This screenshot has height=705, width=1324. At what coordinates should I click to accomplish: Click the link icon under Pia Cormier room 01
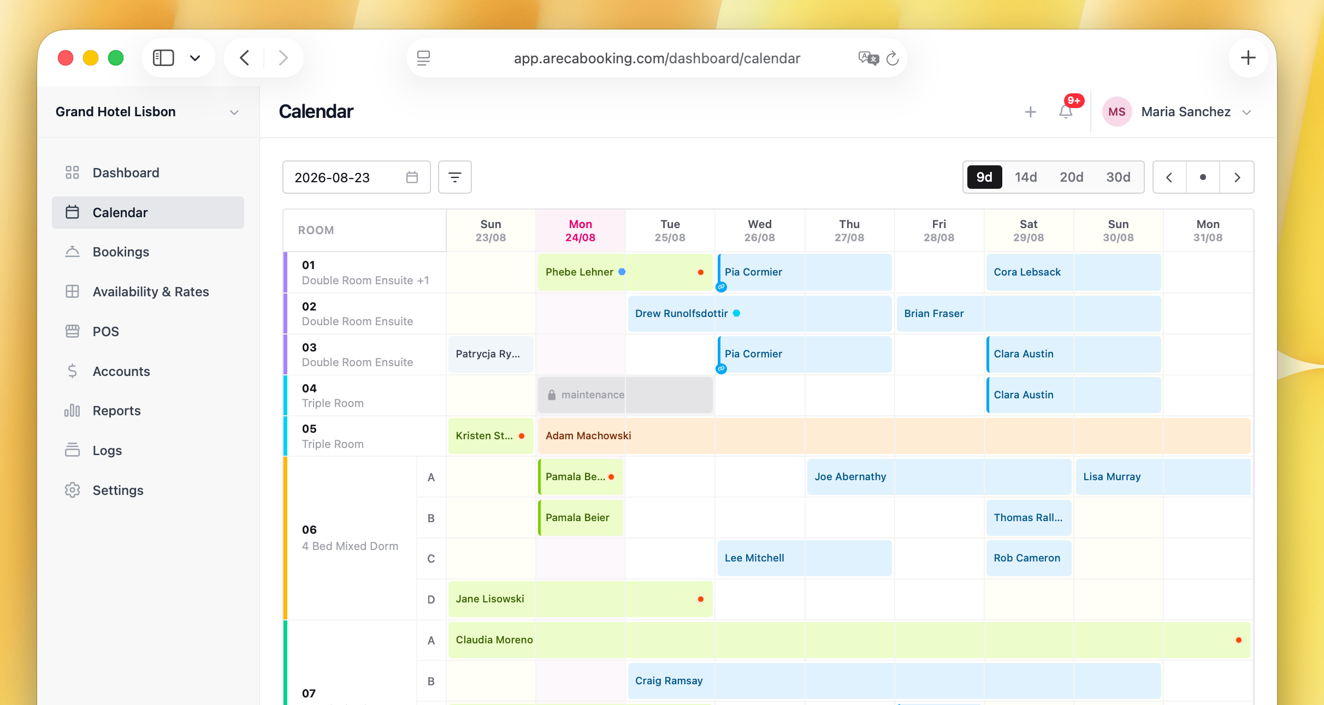721,287
